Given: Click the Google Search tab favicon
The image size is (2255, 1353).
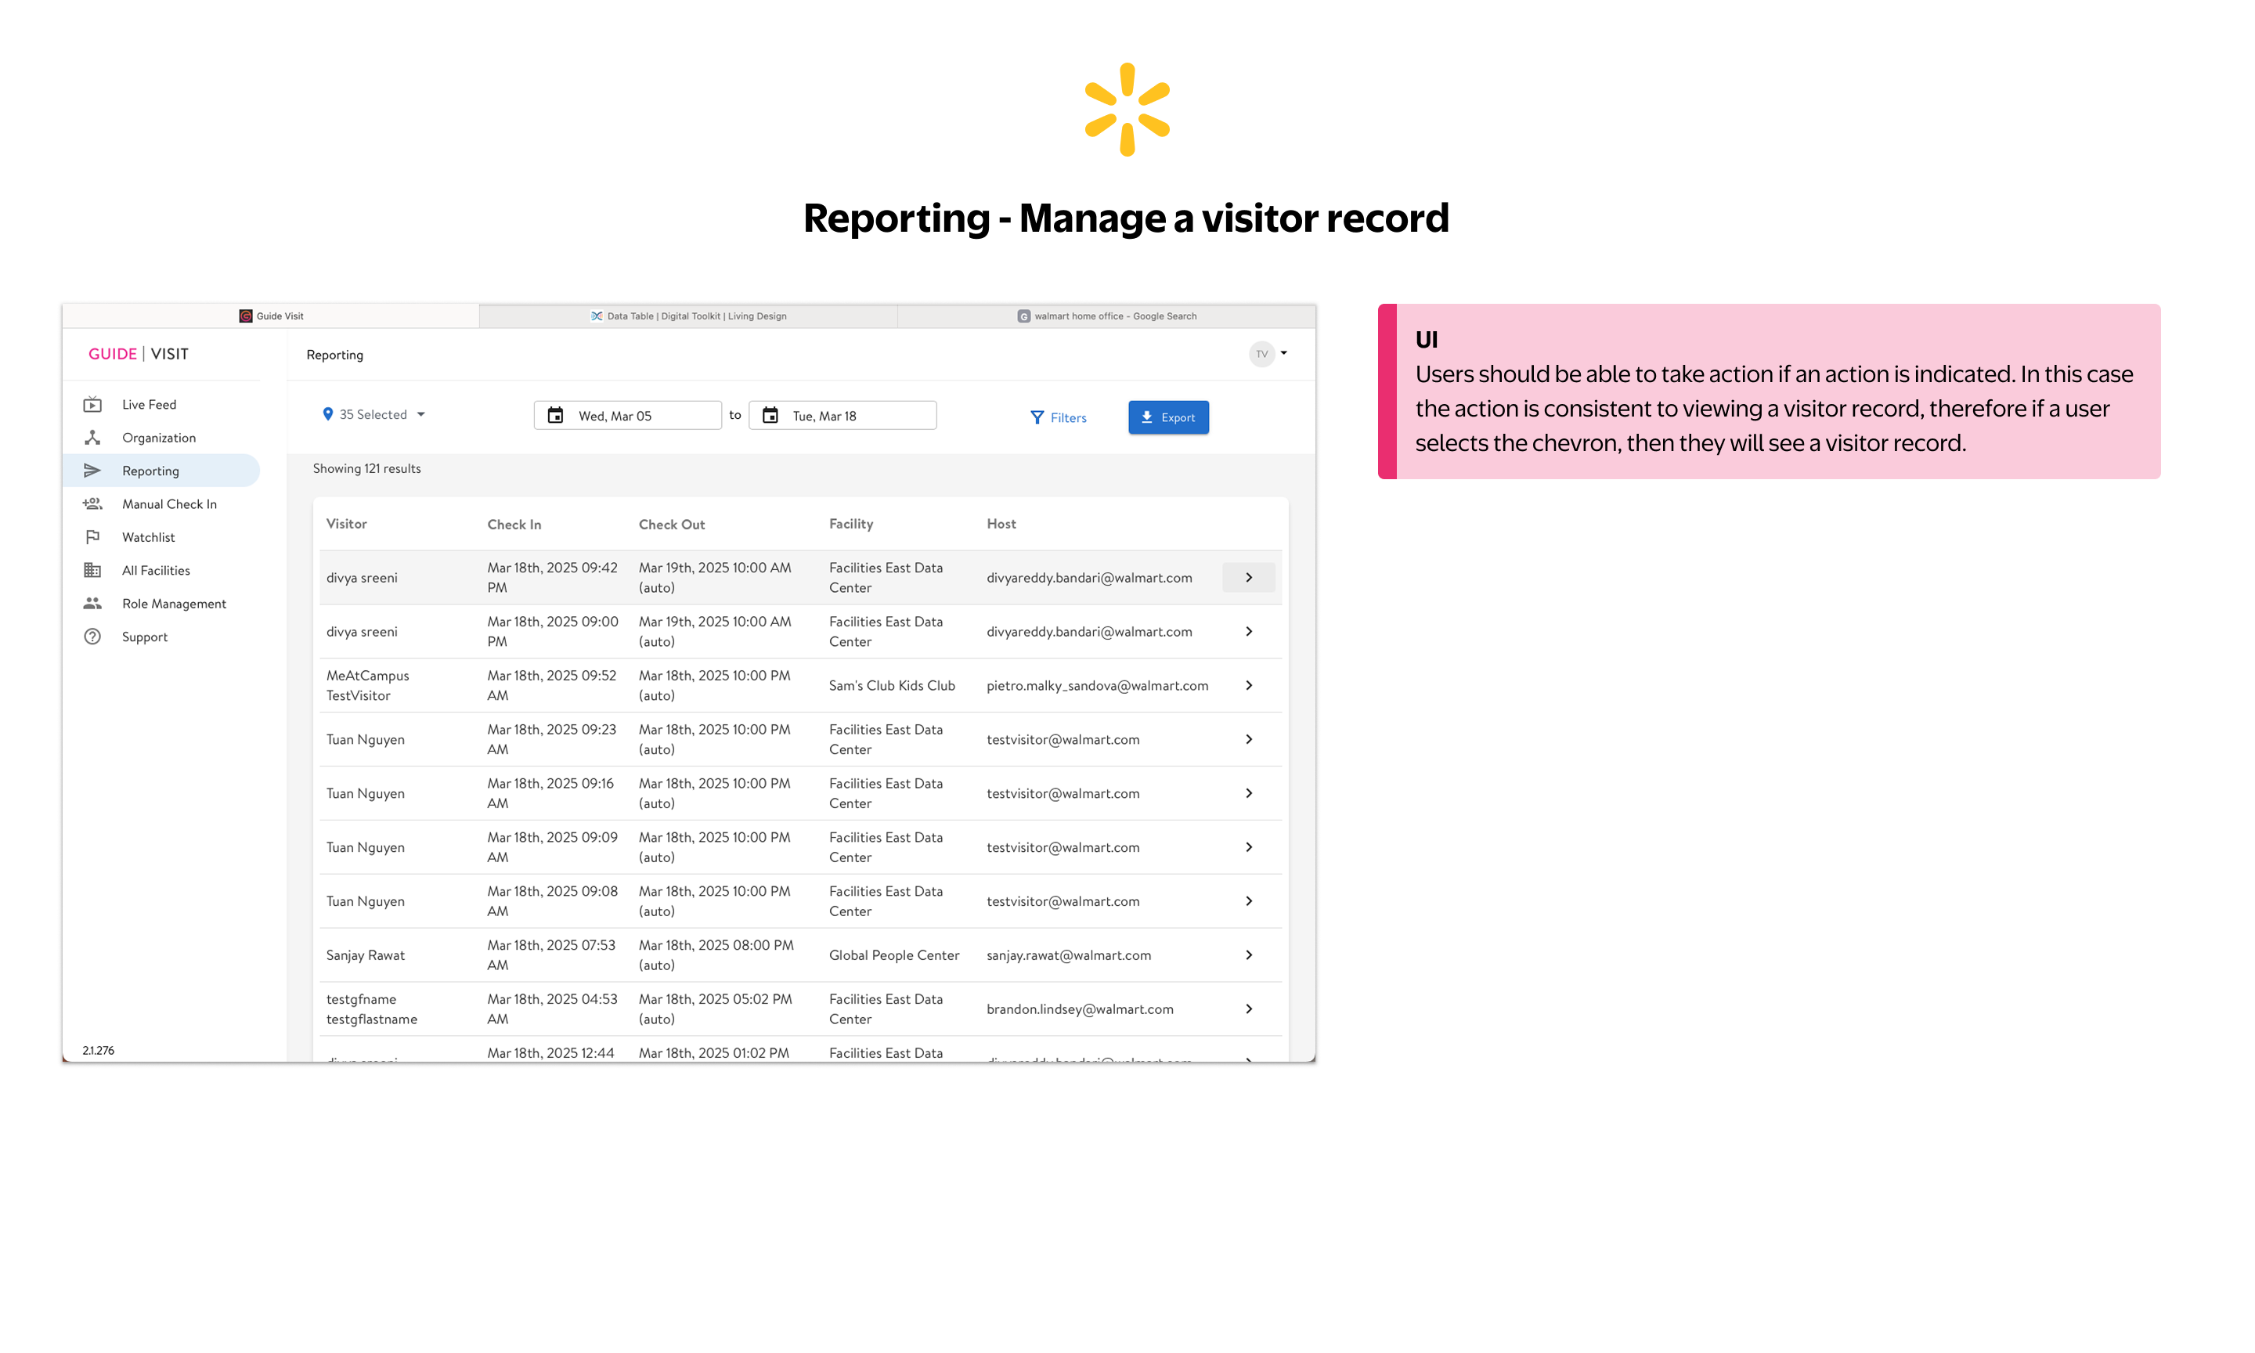Looking at the screenshot, I should click(x=1023, y=316).
